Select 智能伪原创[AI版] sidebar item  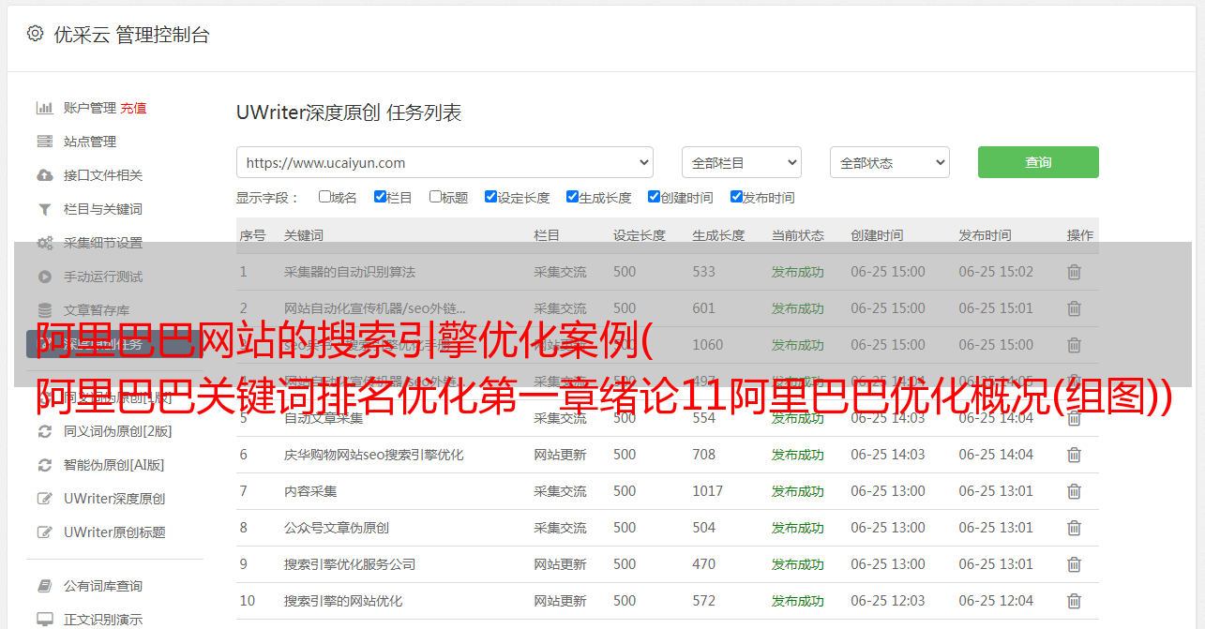[x=113, y=465]
